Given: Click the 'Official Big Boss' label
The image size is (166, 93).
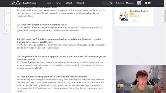Looking at the screenshot, I should 135,16.
